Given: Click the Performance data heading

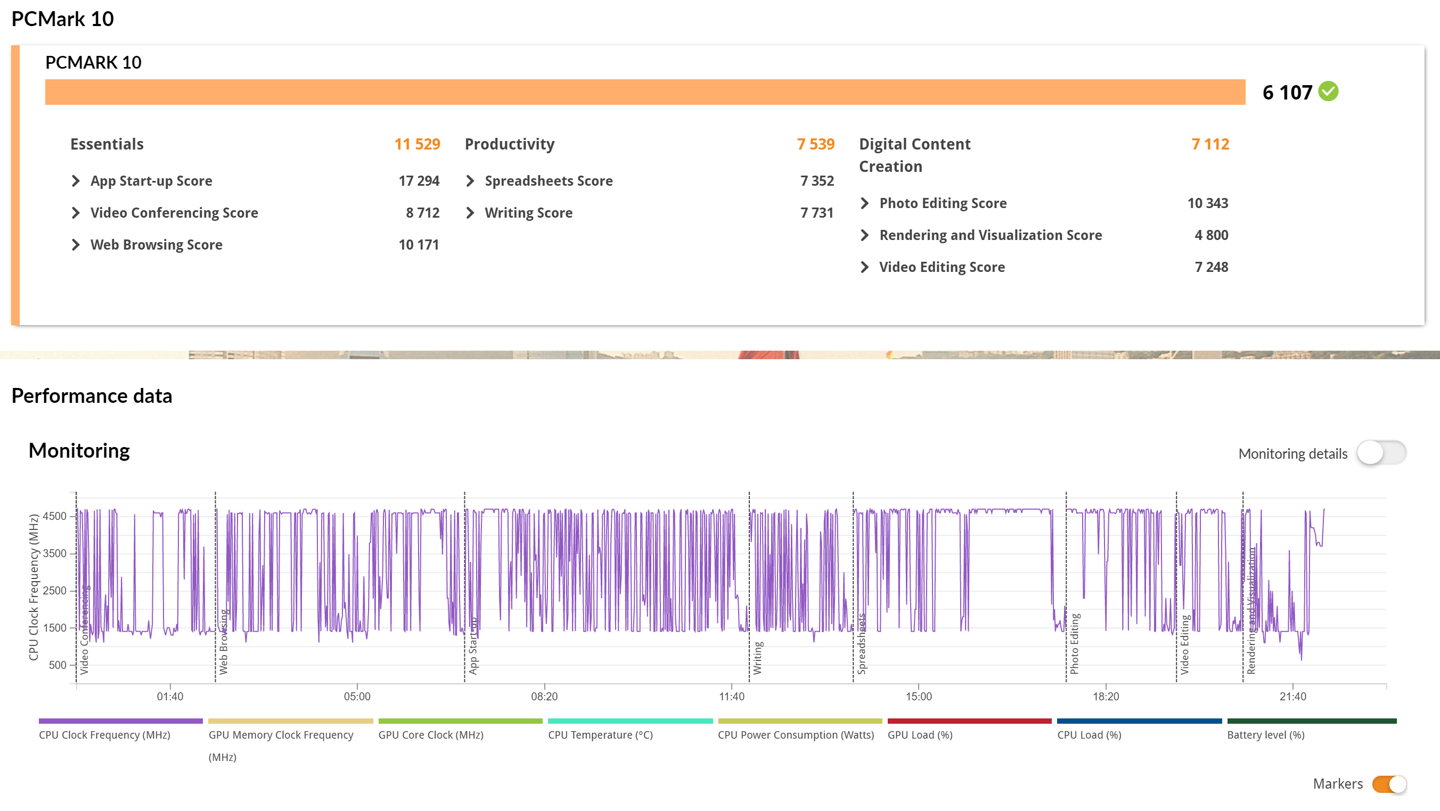Looking at the screenshot, I should [92, 396].
